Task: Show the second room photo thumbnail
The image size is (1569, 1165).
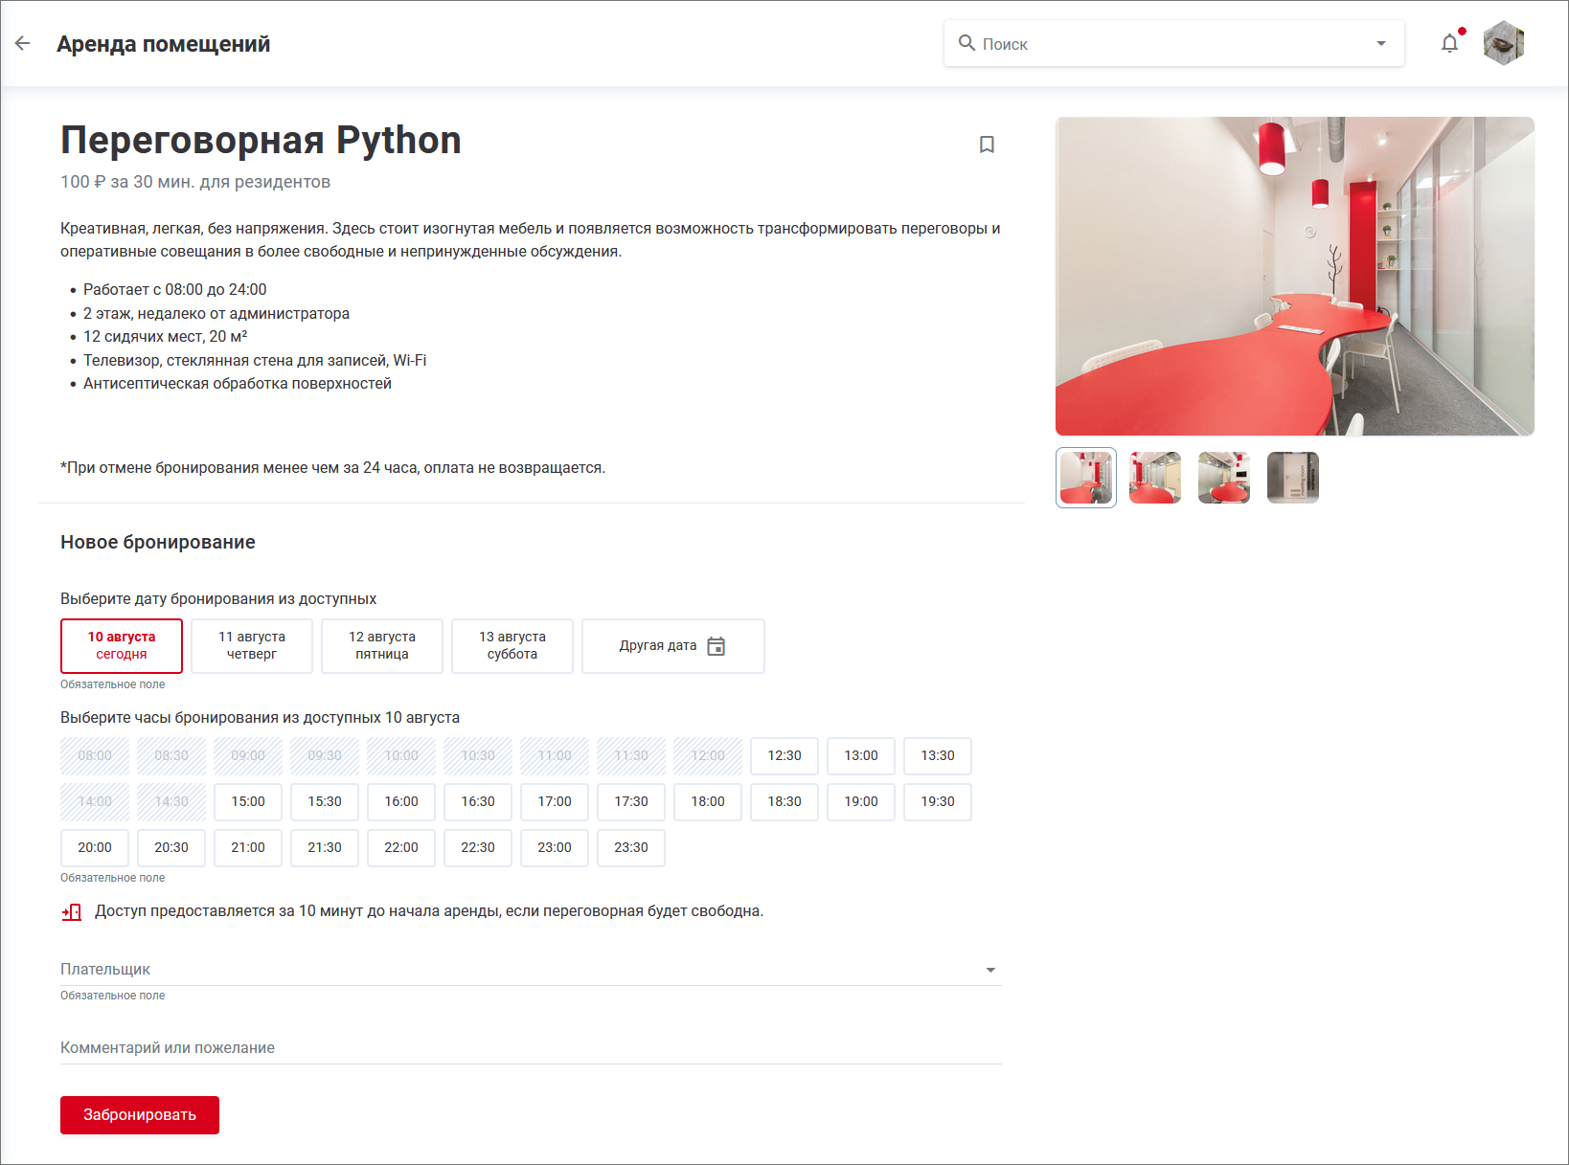Action: [x=1155, y=478]
